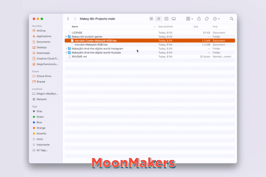This screenshot has height=177, width=266.
Task: Expand Makey/bit-And-the-digital-world-Instagram folder
Action: coord(66,49)
